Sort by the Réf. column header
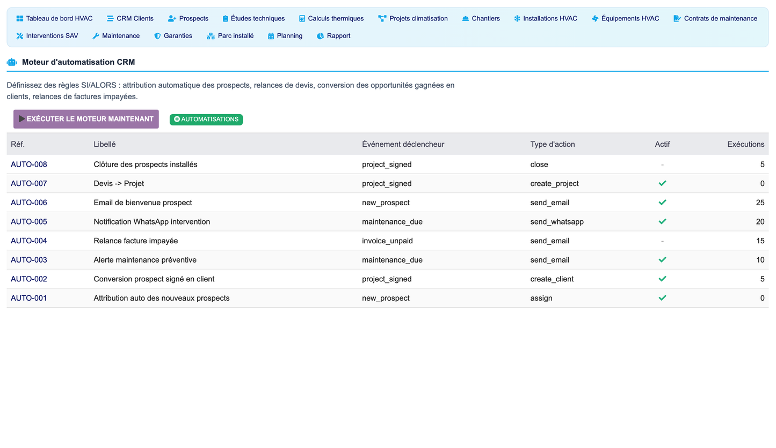776x448 pixels. pos(18,144)
